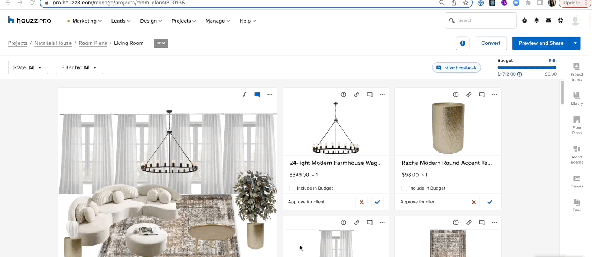Click the Convert button
Viewport: 592px width, 257px height.
[x=491, y=43]
